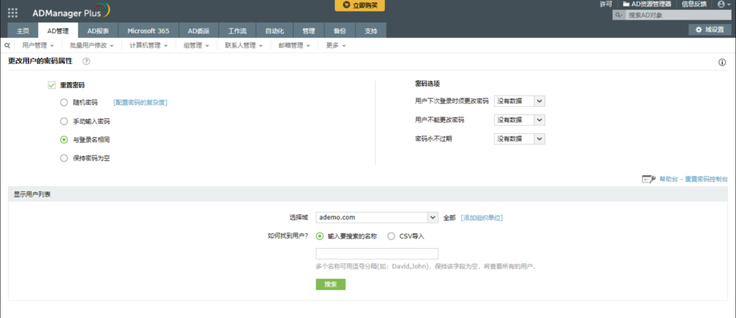Click the 添加组织单位 link
736x318 pixels.
click(482, 218)
